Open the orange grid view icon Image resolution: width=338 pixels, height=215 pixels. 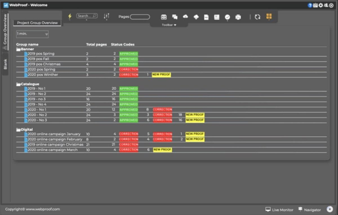point(269,17)
